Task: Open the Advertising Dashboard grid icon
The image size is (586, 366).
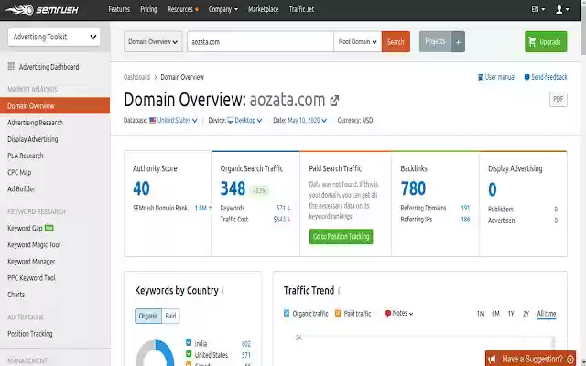Action: click(x=11, y=67)
